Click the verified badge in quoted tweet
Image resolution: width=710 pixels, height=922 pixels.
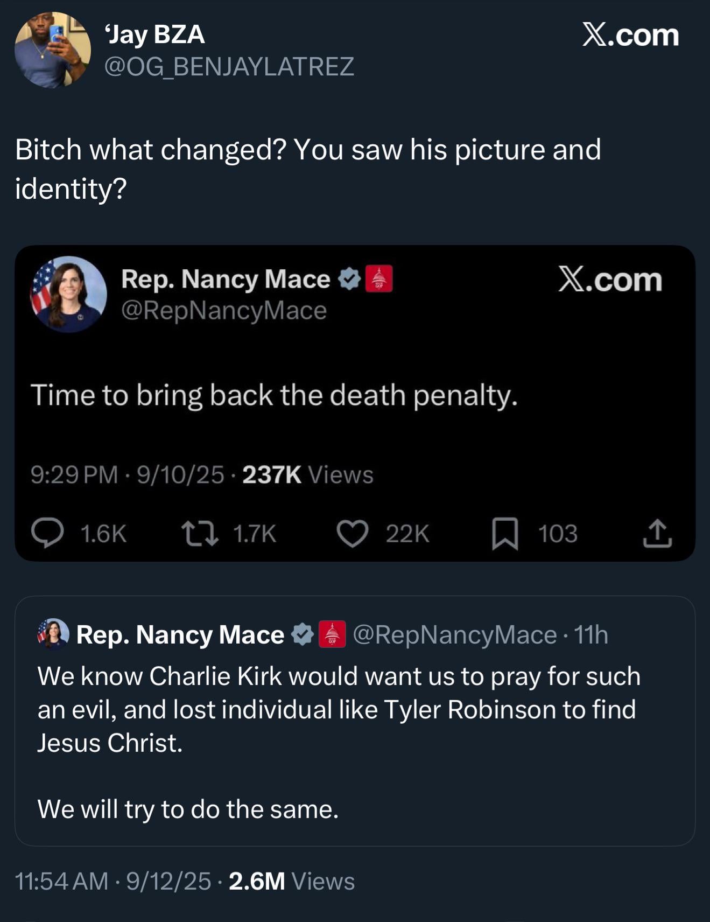(303, 634)
